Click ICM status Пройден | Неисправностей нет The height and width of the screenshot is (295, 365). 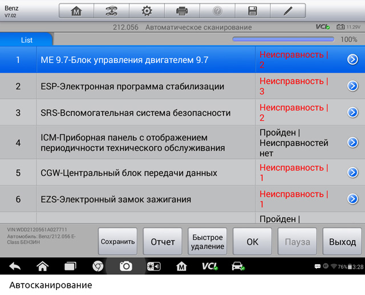(x=294, y=142)
